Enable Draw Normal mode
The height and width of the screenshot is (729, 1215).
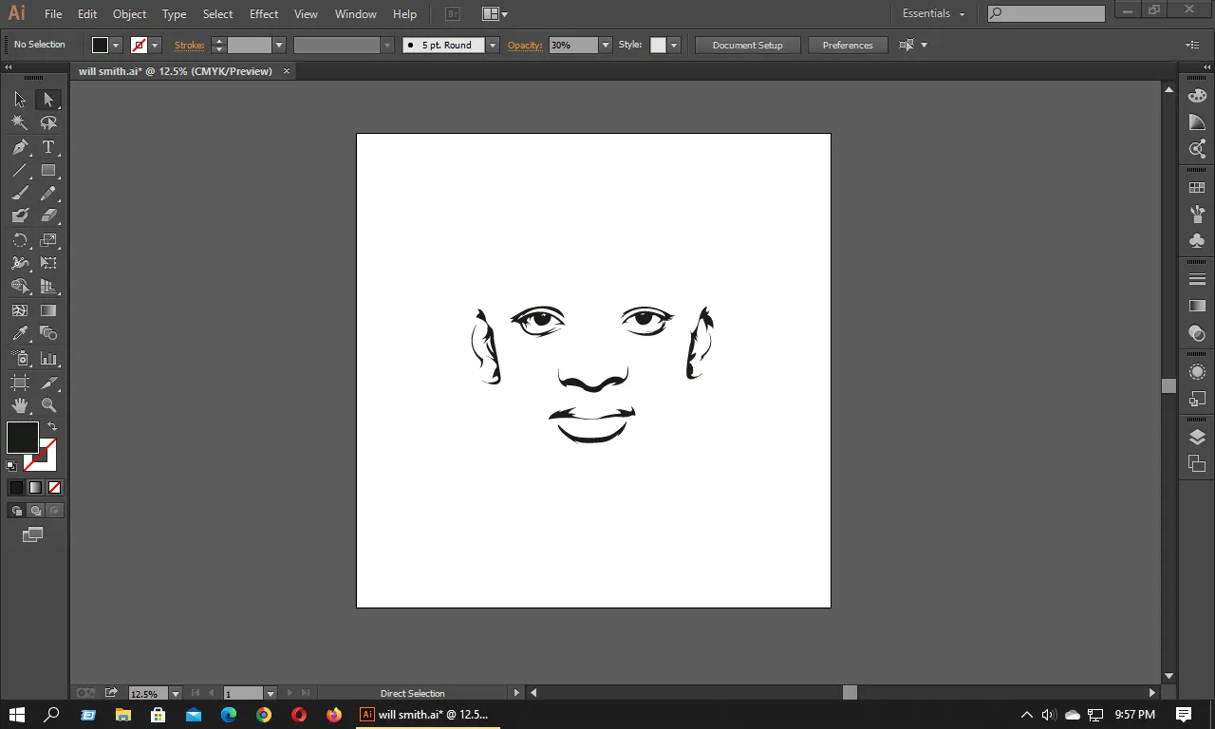pyautogui.click(x=16, y=511)
